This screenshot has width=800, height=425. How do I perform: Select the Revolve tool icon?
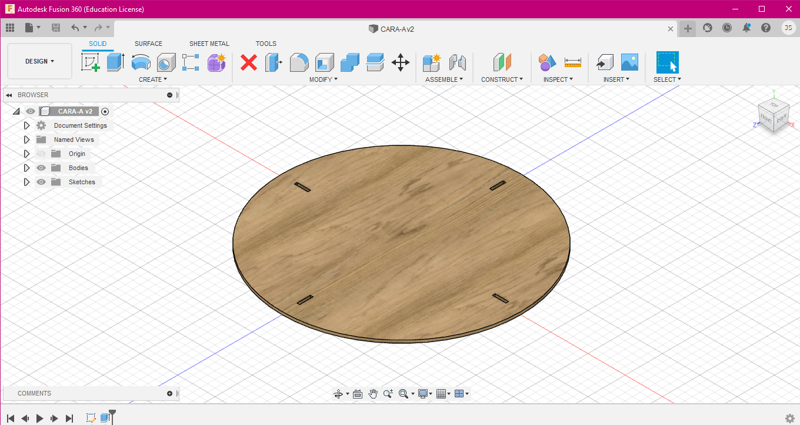141,62
